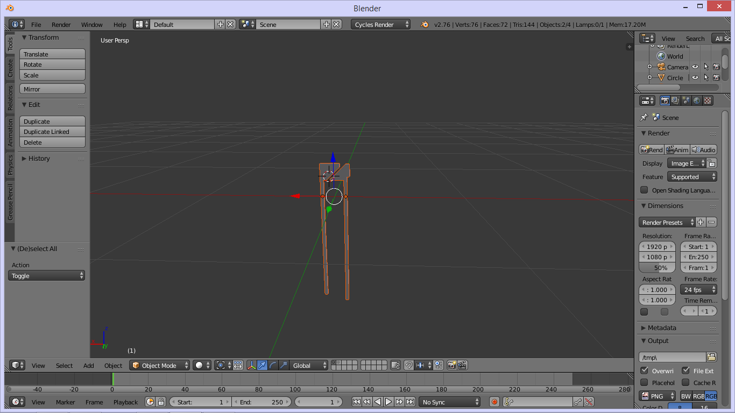
Task: Select the rotate manipulator arc icon
Action: coord(273,366)
